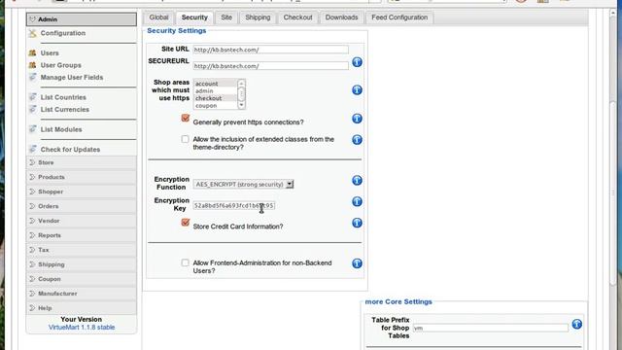
Task: Select 'account' in https shop areas list
Action: [x=216, y=84]
